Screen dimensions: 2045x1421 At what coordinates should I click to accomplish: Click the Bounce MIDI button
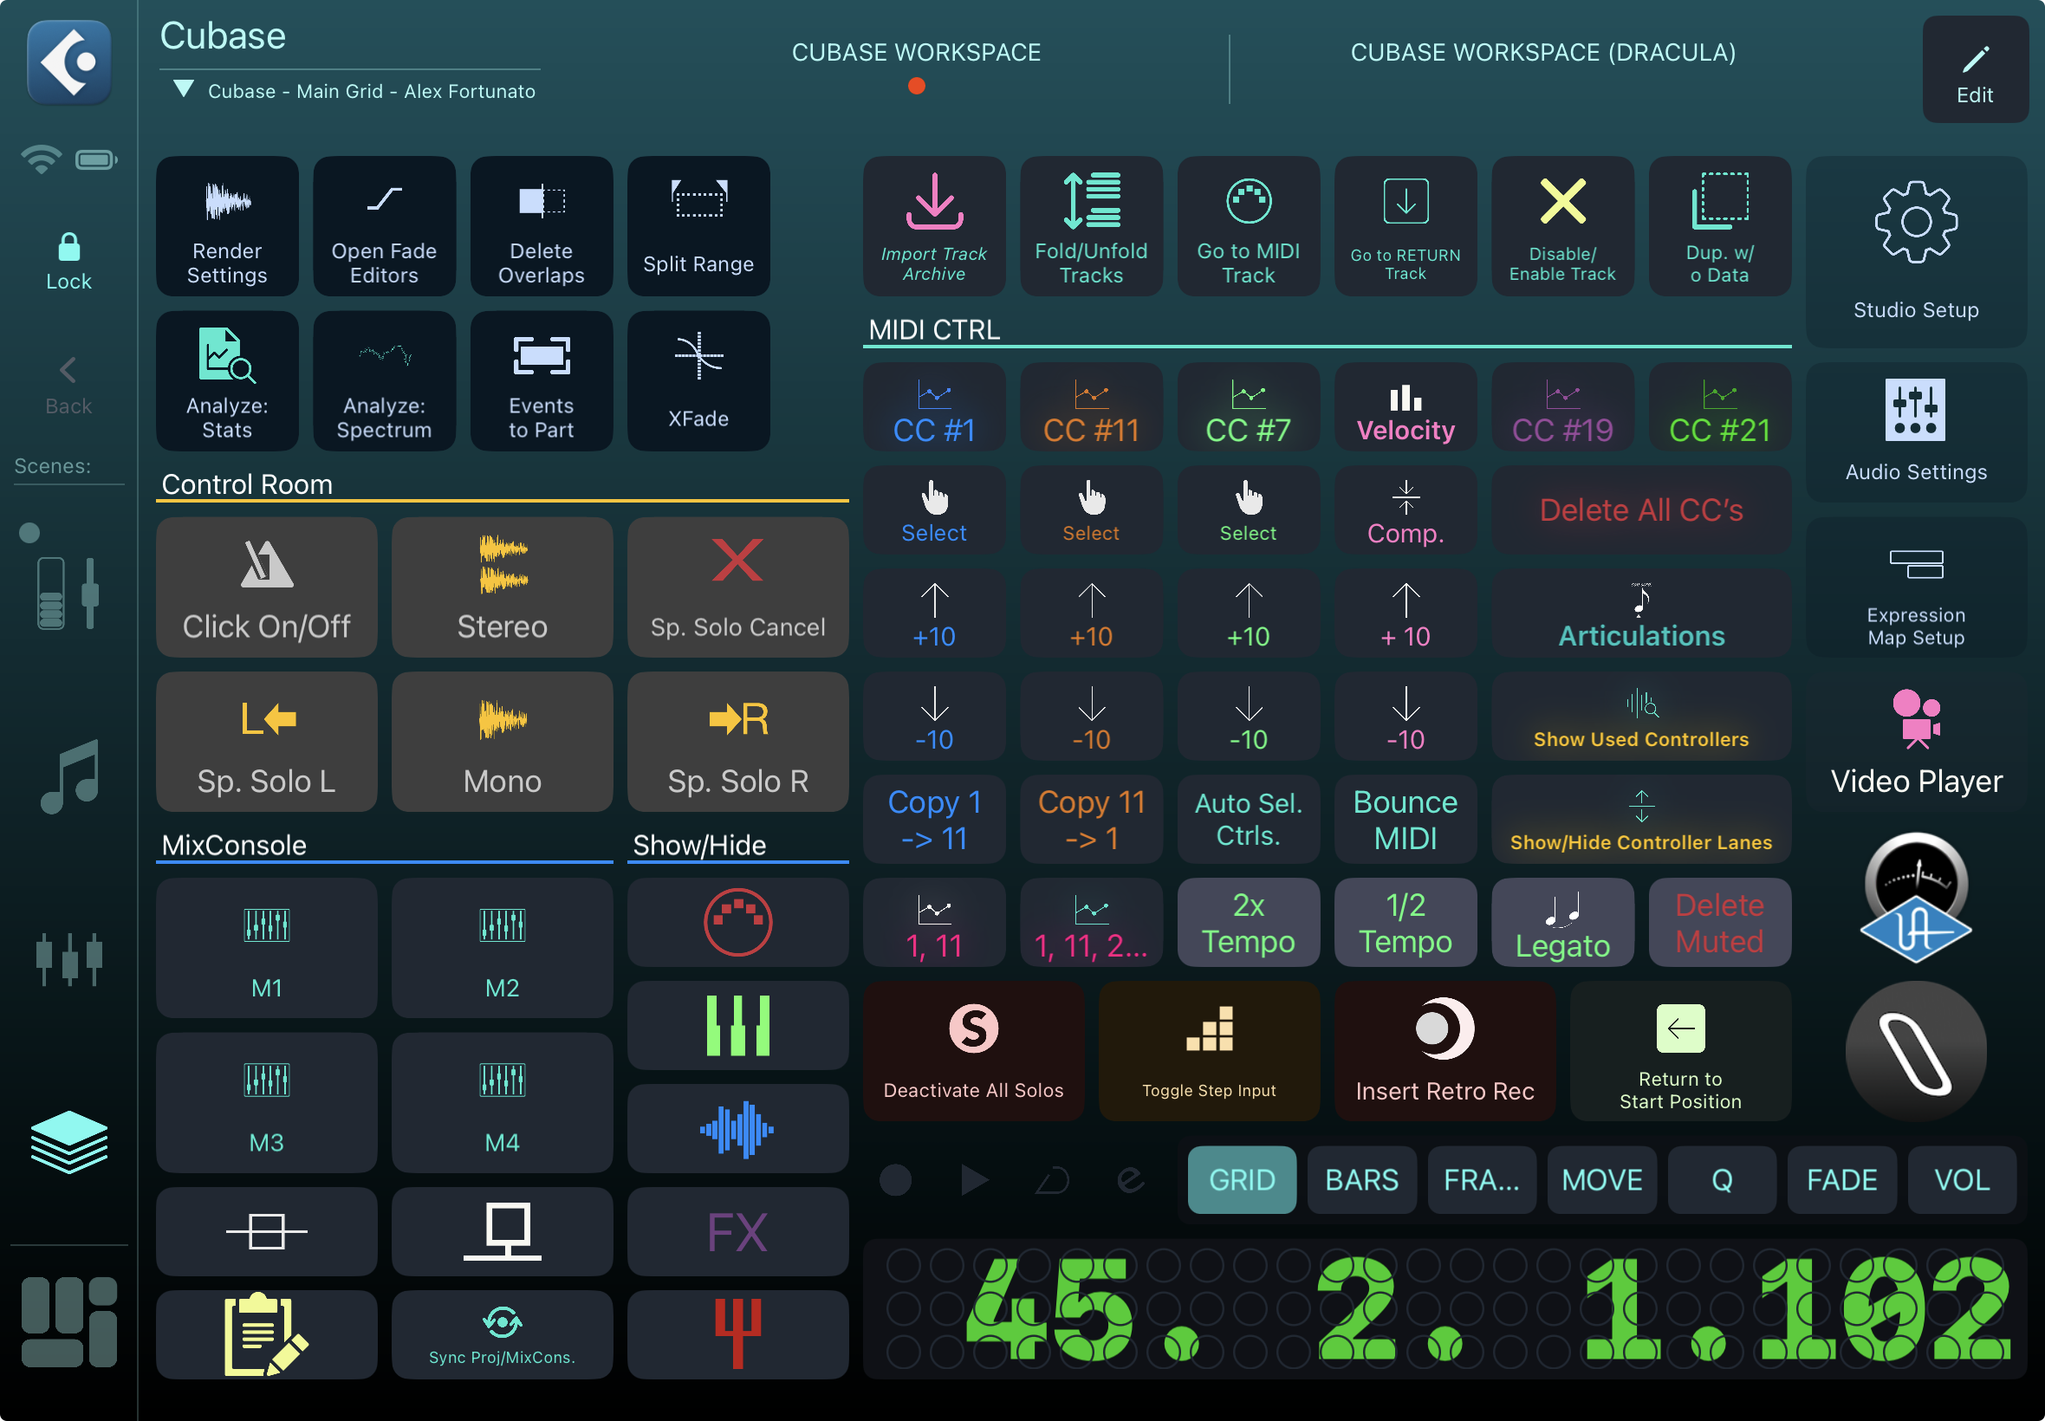(x=1405, y=819)
